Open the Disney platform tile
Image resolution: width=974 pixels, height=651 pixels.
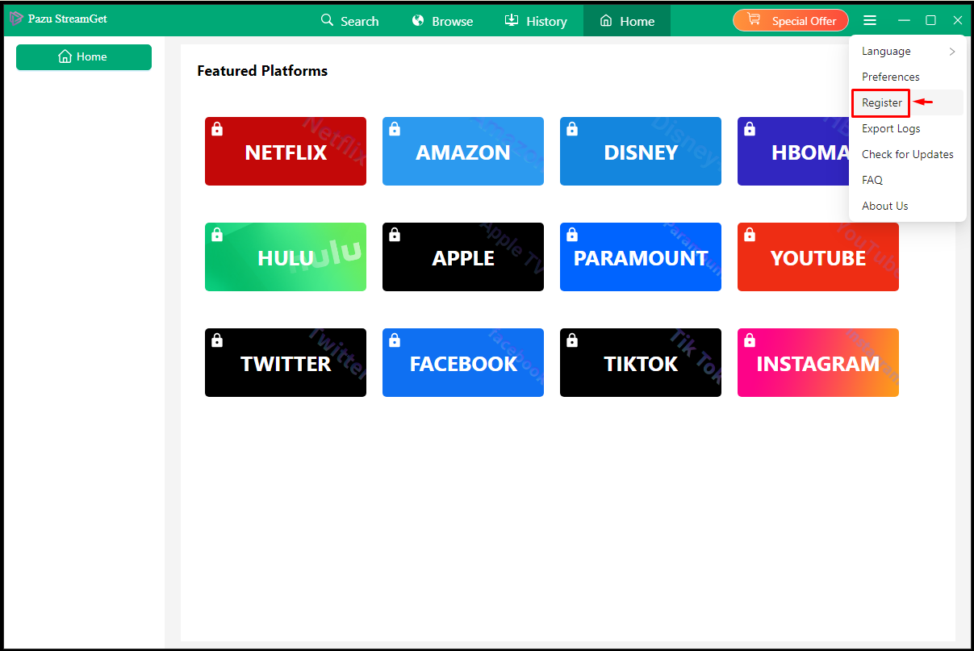click(641, 152)
